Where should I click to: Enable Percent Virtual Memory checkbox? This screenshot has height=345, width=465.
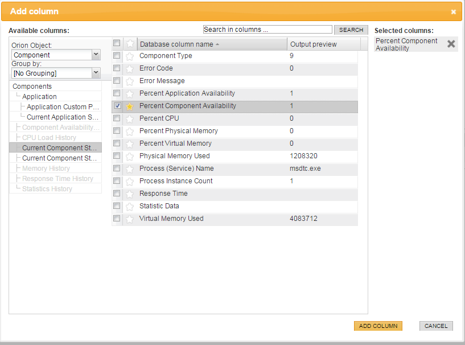(x=117, y=143)
